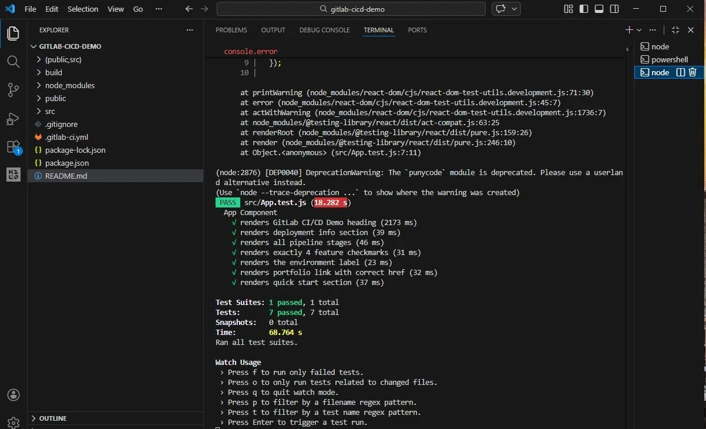
Task: Expand the OUTLINE section
Action: point(52,418)
